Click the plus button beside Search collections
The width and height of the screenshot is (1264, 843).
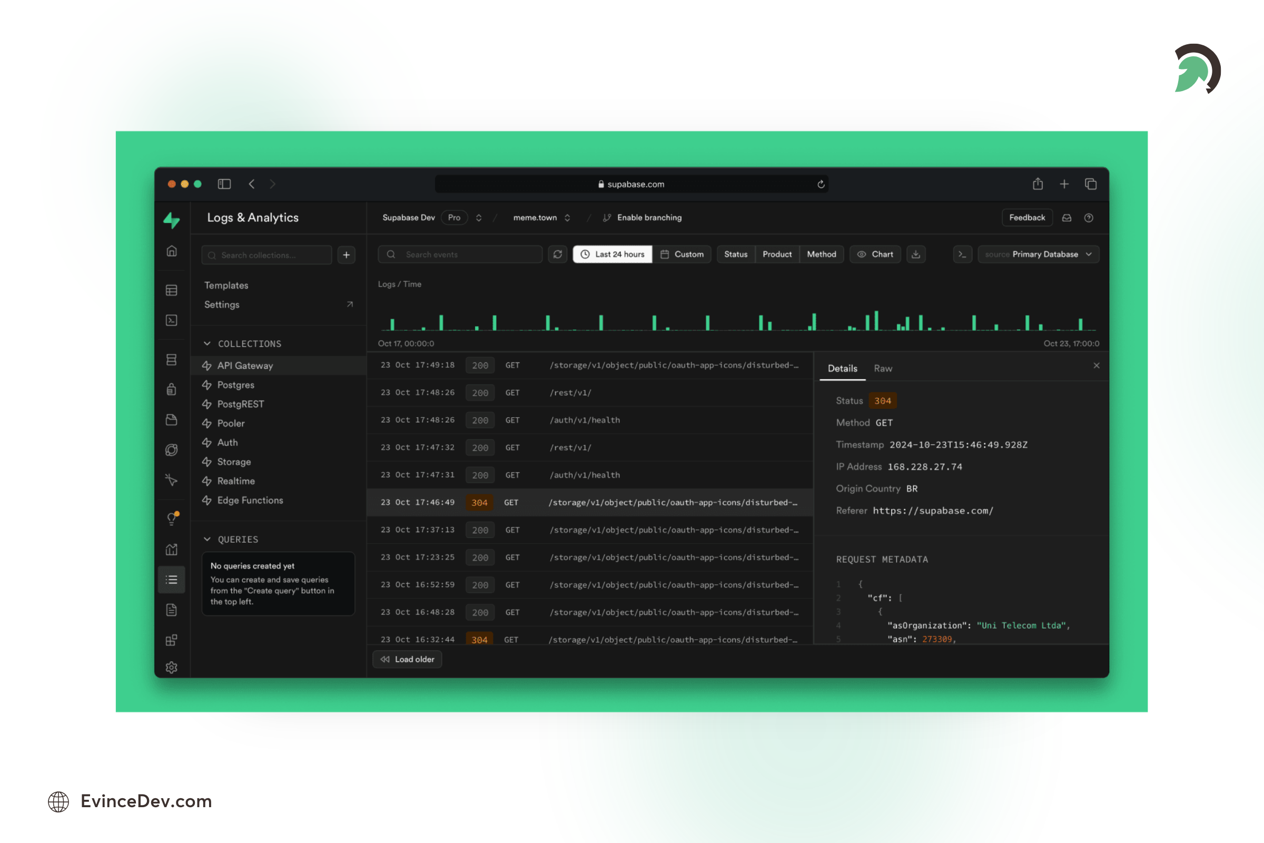coord(347,255)
